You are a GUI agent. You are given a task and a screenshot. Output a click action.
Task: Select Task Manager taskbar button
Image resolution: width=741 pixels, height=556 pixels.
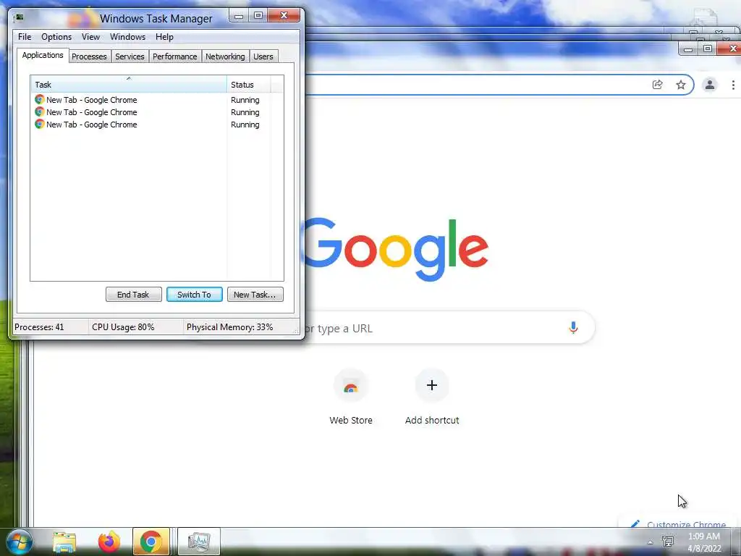point(199,542)
